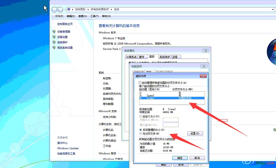Open the Windows Update link
Screen dimensions: 276x168
pos(68,148)
